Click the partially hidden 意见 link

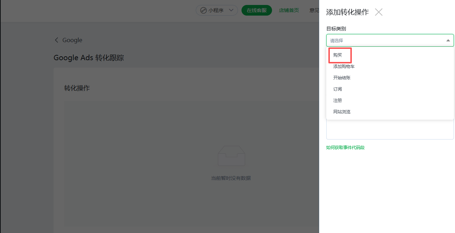coord(314,10)
